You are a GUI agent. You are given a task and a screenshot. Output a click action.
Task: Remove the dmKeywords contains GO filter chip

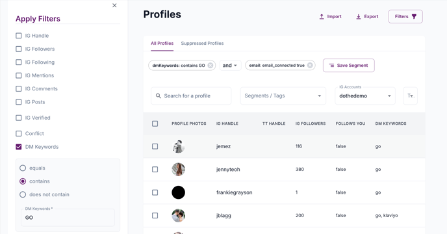tap(211, 66)
